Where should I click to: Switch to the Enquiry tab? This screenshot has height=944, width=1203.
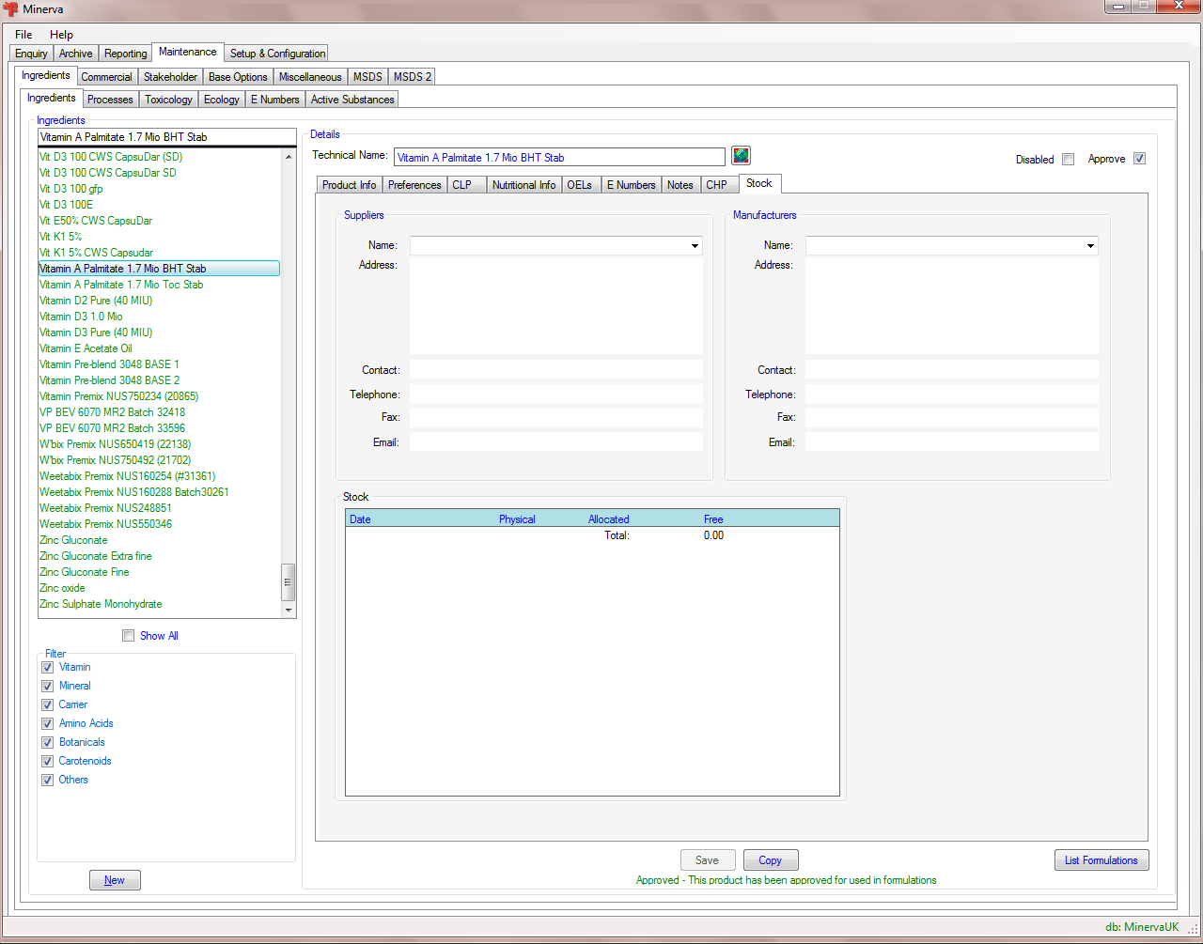point(31,54)
